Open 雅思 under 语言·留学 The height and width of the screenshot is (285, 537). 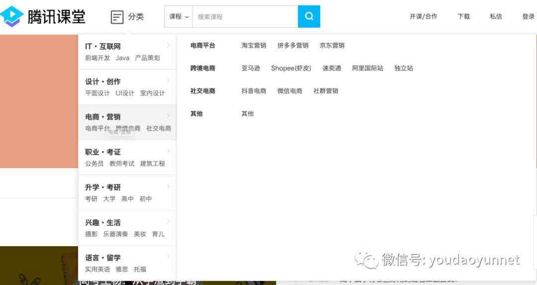tap(122, 270)
